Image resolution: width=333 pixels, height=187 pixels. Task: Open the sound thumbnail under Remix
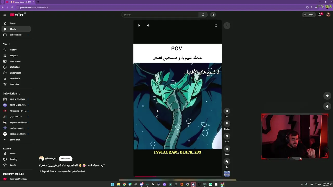pos(227,173)
